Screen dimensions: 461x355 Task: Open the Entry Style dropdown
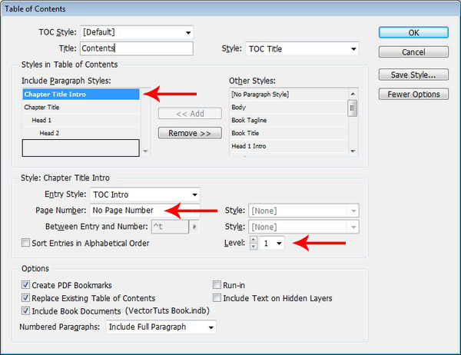(145, 194)
